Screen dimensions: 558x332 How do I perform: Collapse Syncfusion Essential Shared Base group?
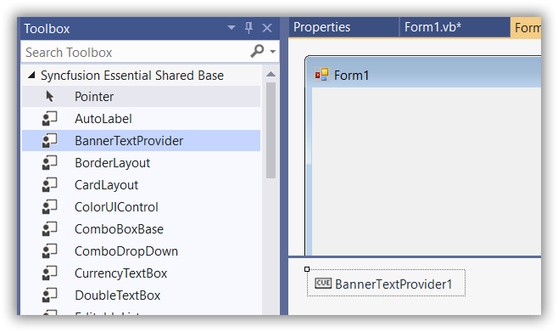(31, 75)
